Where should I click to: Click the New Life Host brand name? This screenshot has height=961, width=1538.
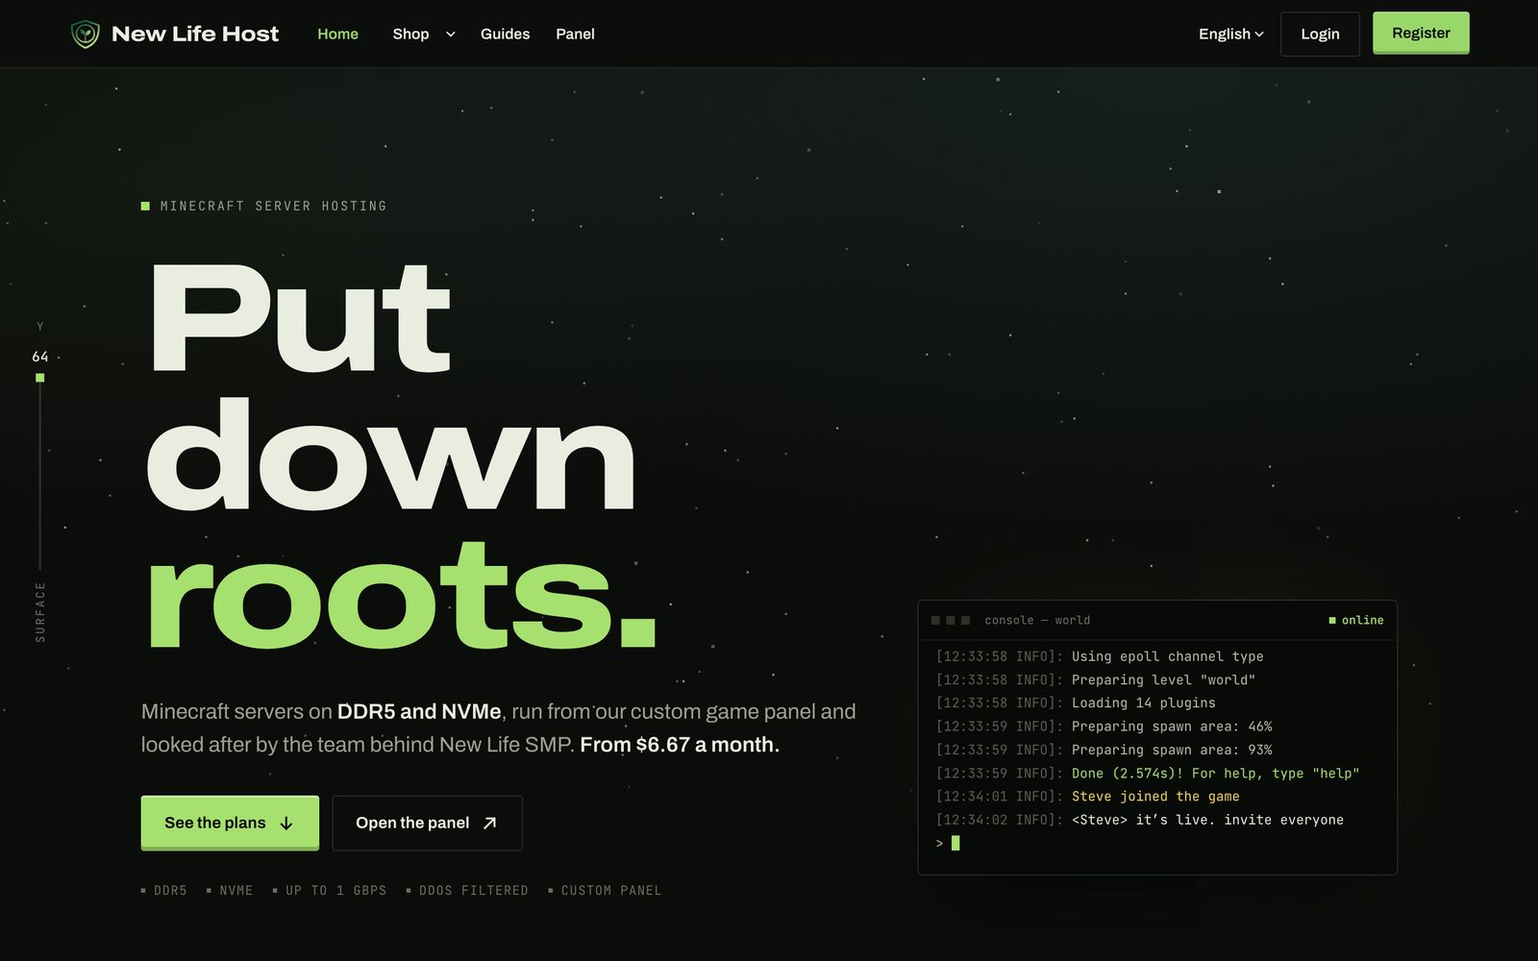195,34
